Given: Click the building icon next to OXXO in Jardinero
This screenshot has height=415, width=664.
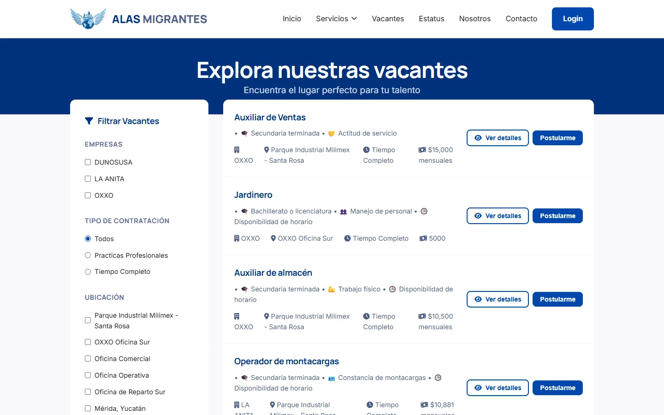Looking at the screenshot, I should pyautogui.click(x=237, y=238).
